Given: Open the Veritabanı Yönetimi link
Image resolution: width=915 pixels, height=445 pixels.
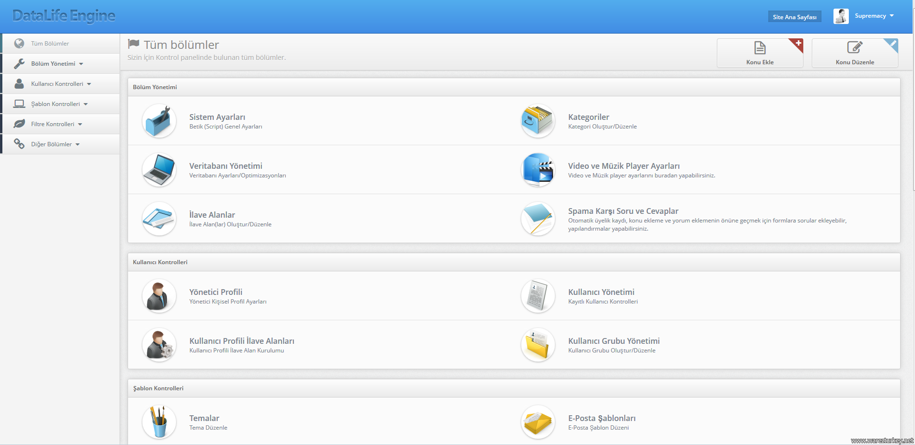Looking at the screenshot, I should pyautogui.click(x=226, y=166).
